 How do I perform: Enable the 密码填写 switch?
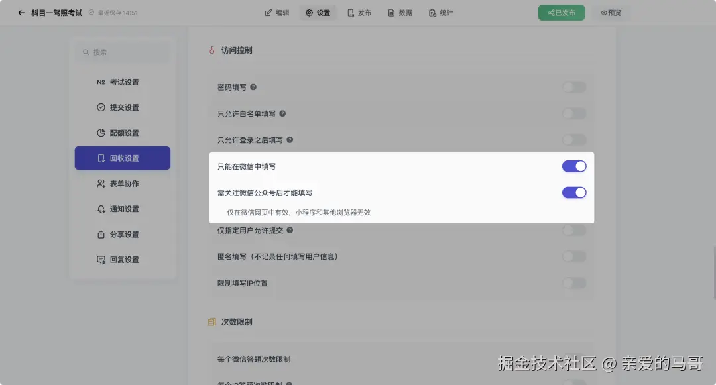(574, 87)
